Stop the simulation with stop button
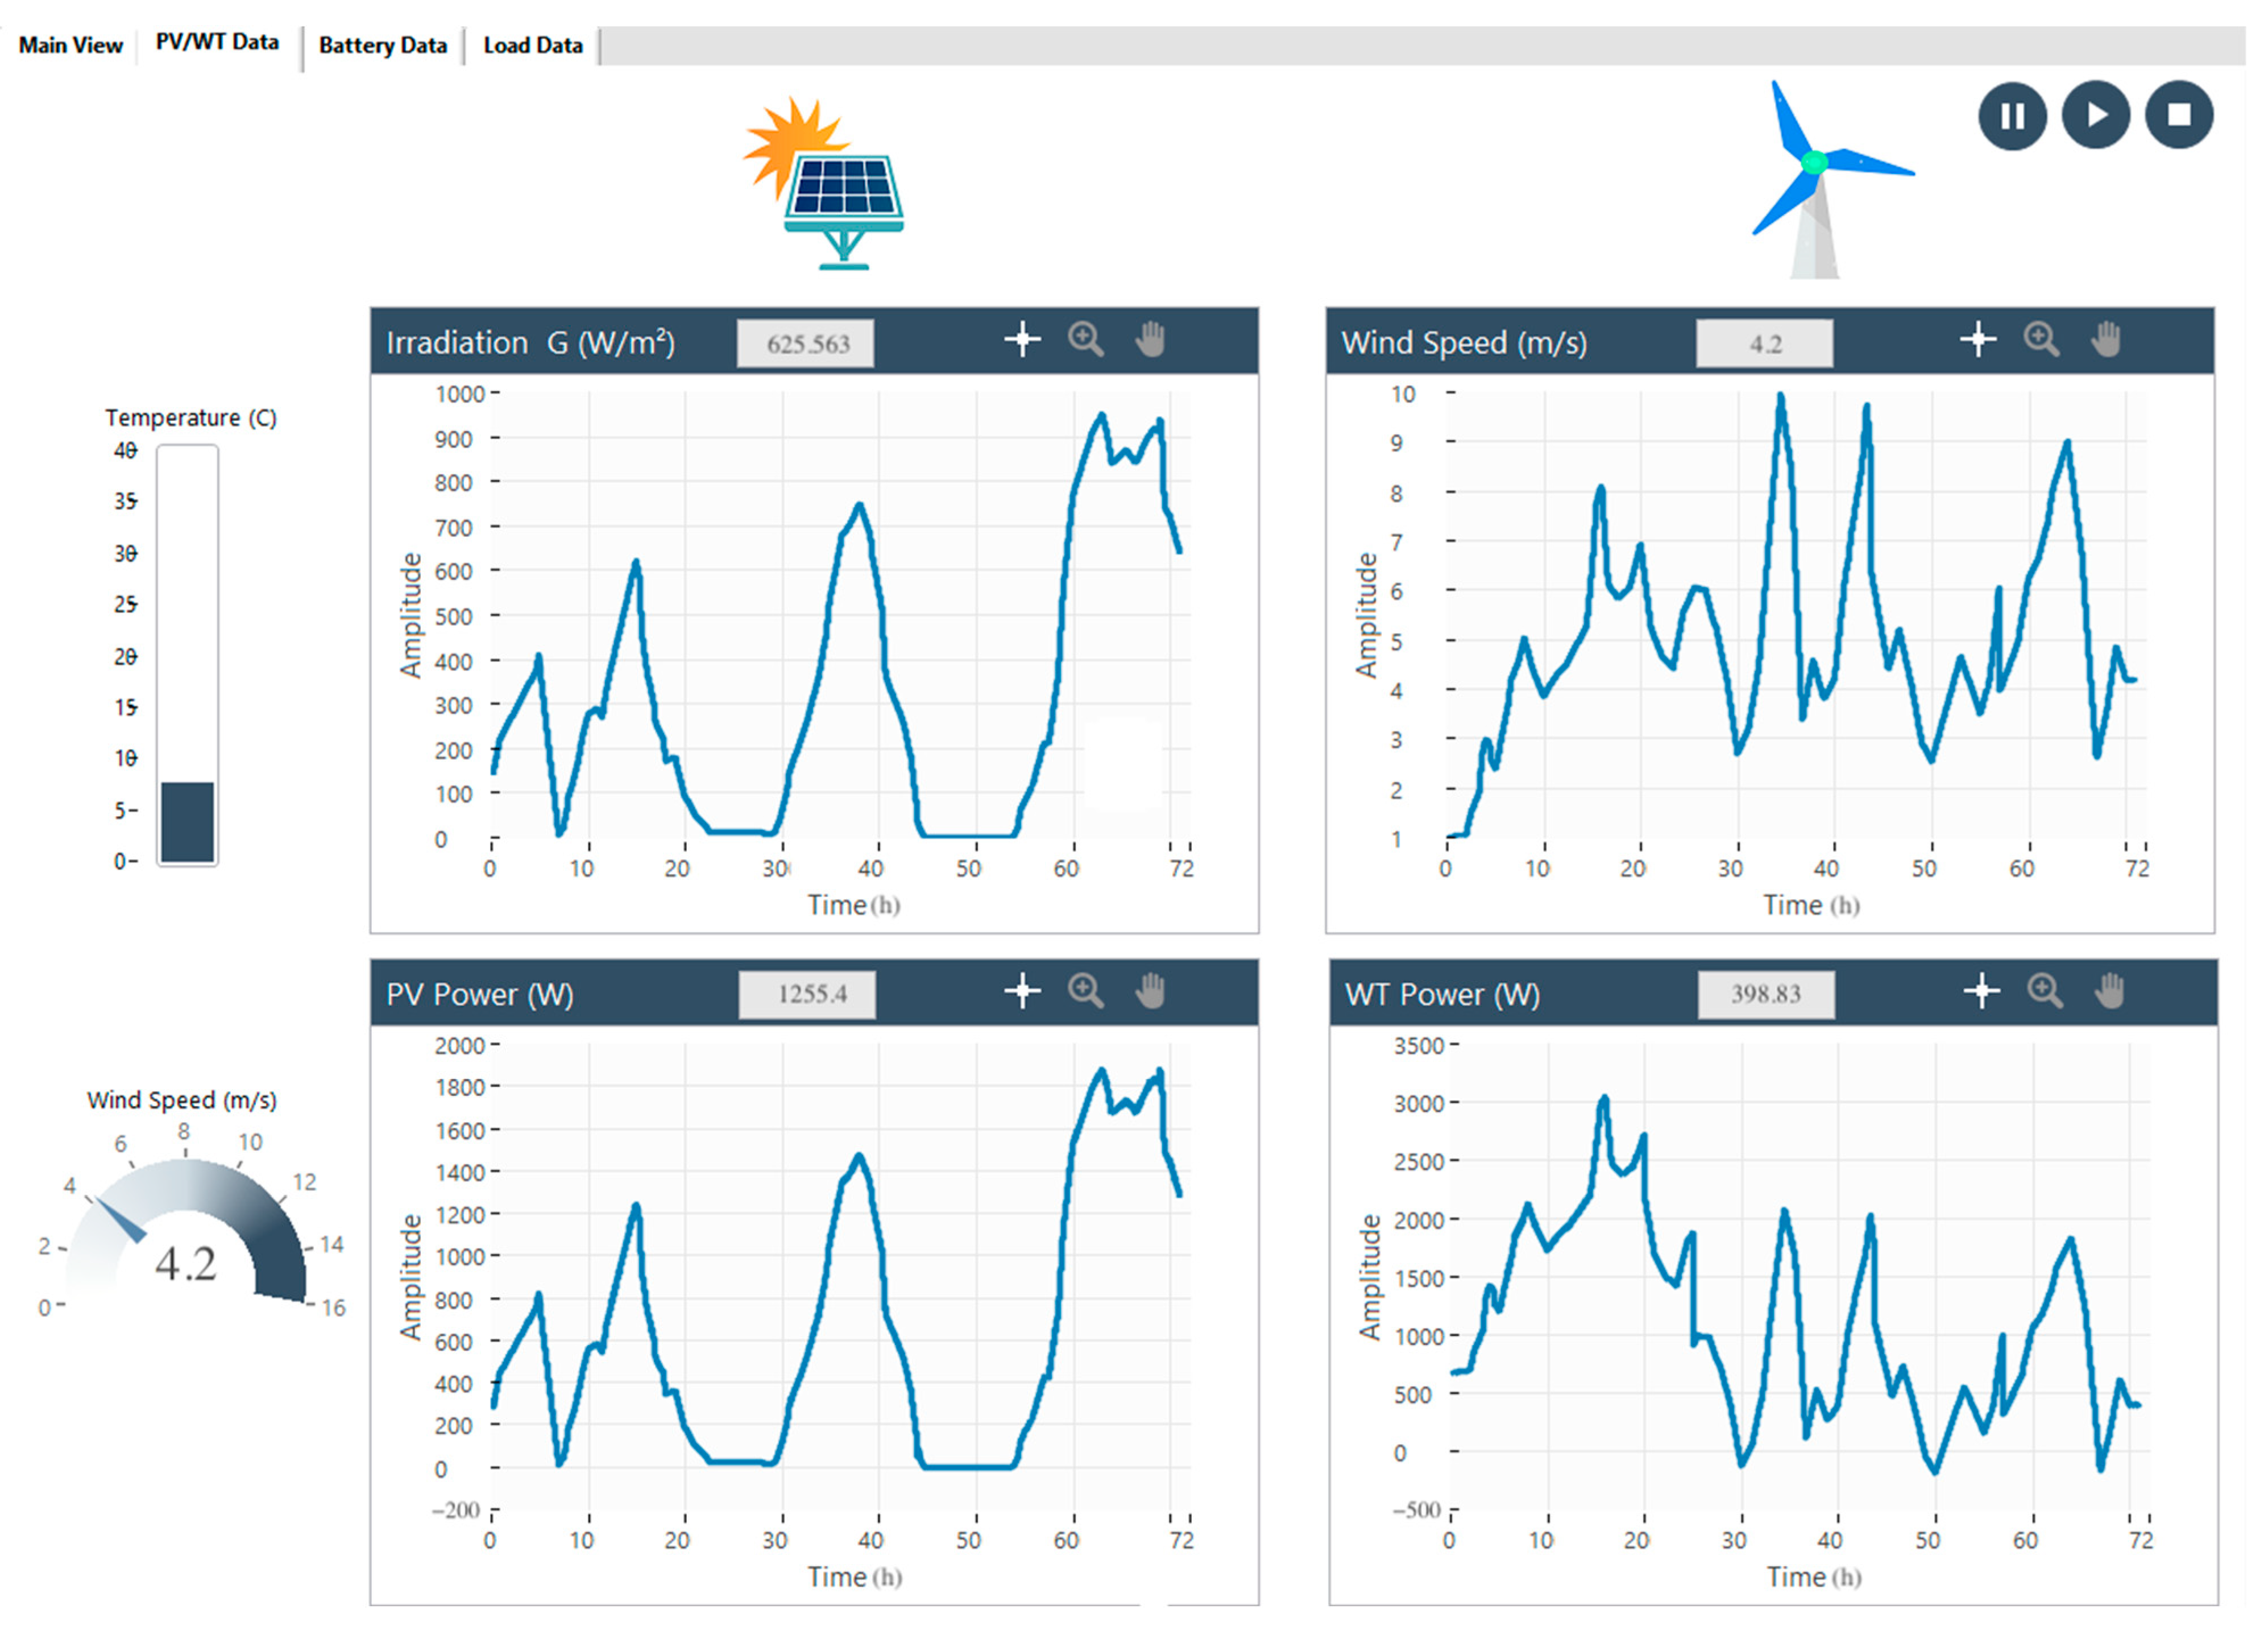Screen dimensions: 2268x1626 coord(2179,115)
